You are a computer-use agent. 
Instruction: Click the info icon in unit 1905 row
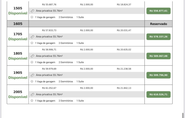tap(32, 81)
